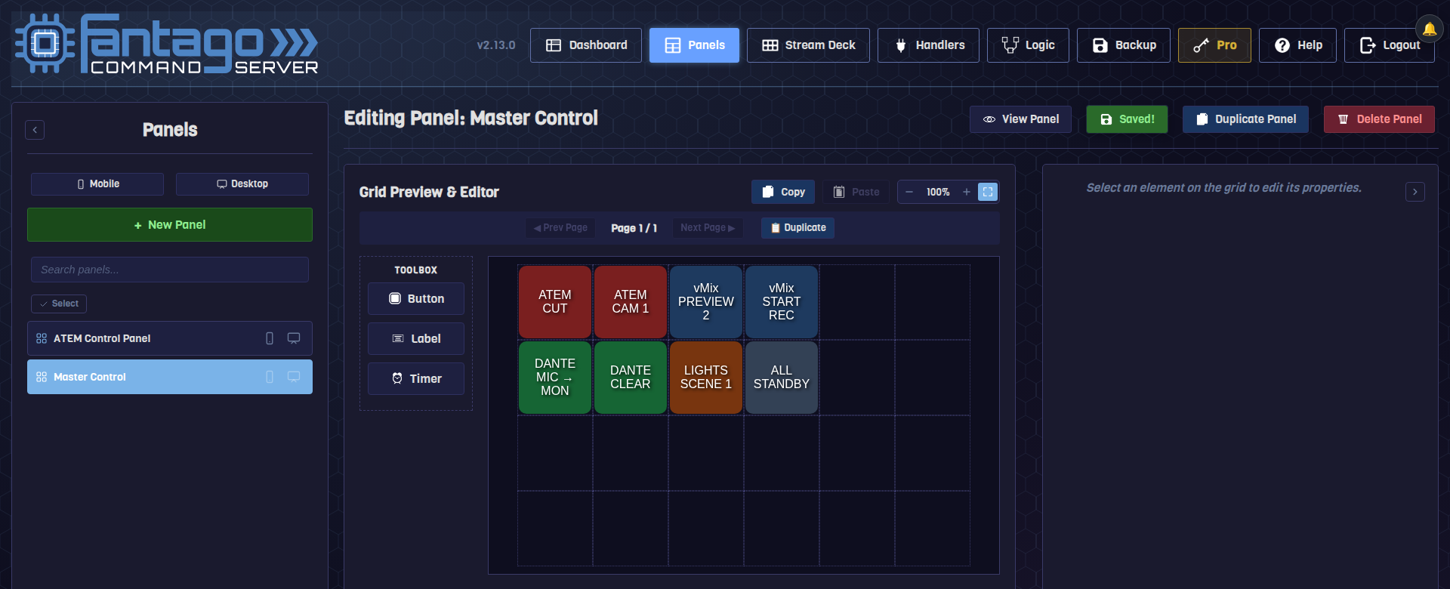
Task: Zoom out grid with minus icon
Action: click(x=909, y=192)
